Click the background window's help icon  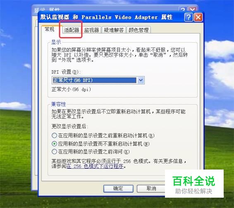tap(182, 9)
